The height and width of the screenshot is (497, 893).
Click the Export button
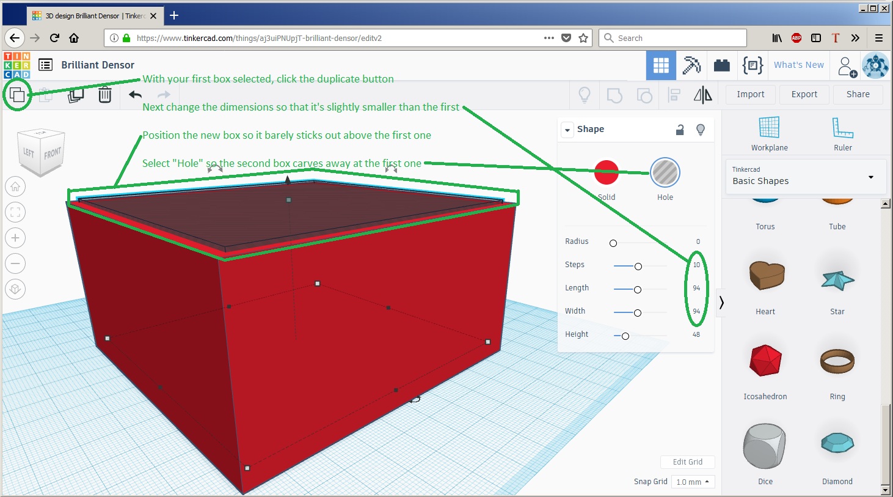point(804,94)
